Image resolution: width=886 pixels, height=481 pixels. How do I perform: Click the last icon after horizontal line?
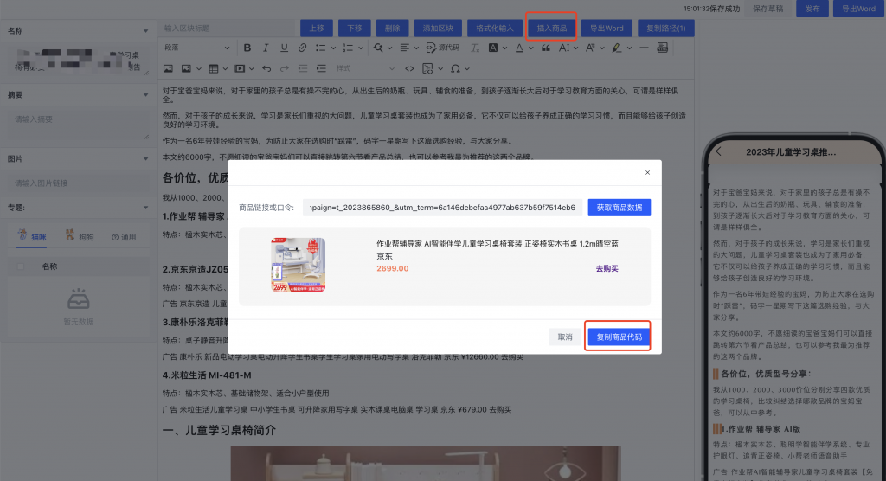tap(662, 48)
